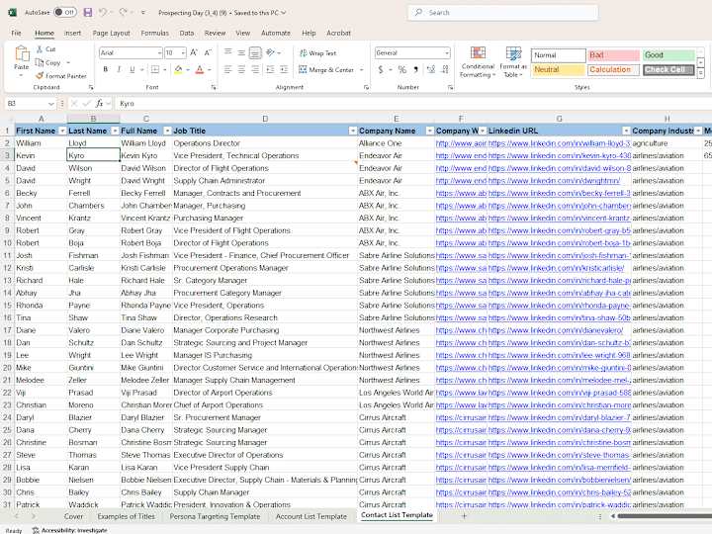Open the General number format dropdown
Screen dimensions: 712x534
click(x=447, y=53)
